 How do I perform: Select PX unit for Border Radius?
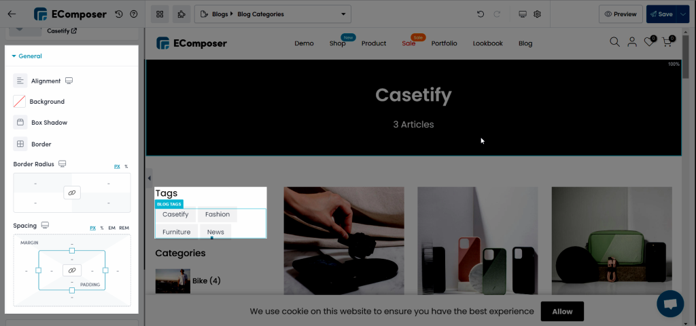point(117,167)
